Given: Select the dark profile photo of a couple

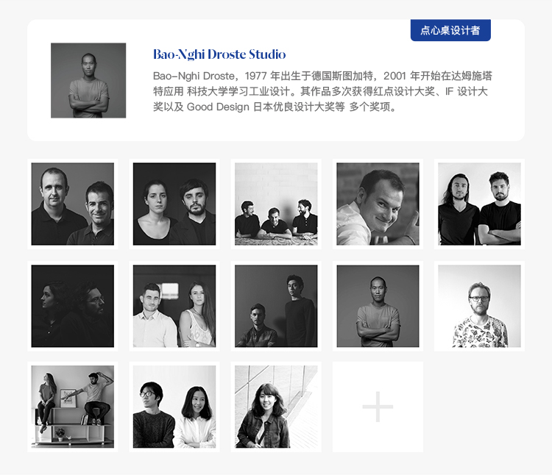Looking at the screenshot, I should point(73,306).
